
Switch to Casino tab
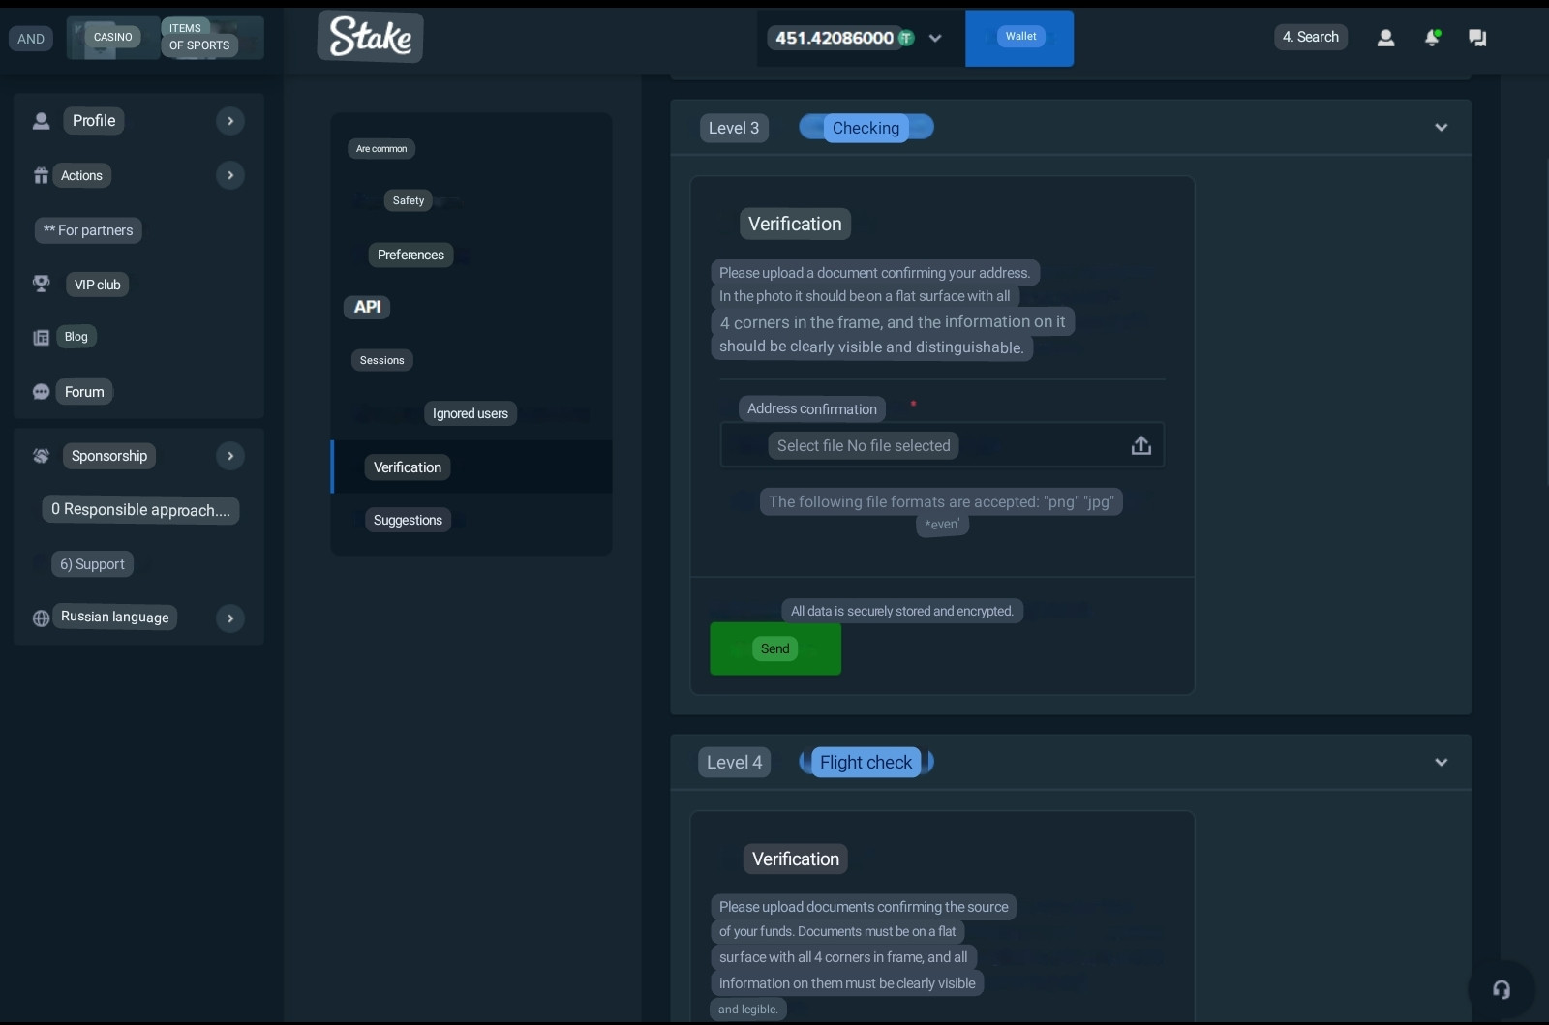click(113, 37)
